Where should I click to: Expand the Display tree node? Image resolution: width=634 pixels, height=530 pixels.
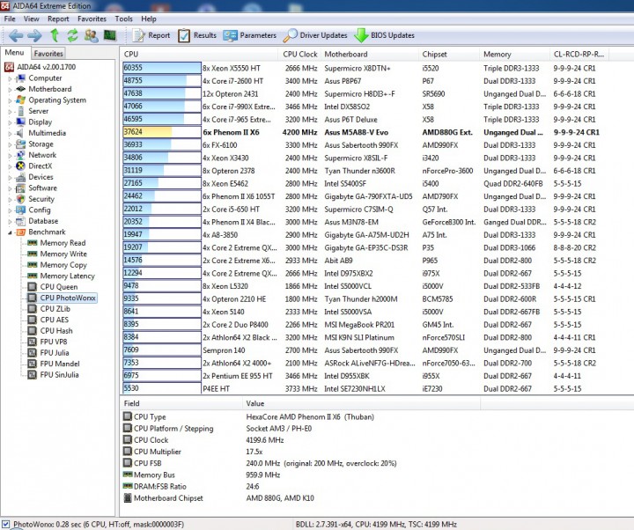(x=10, y=122)
